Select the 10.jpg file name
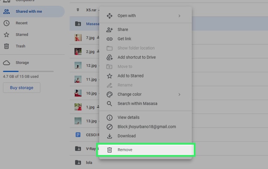Image resolution: width=268 pixels, height=169 pixels. 91,93
